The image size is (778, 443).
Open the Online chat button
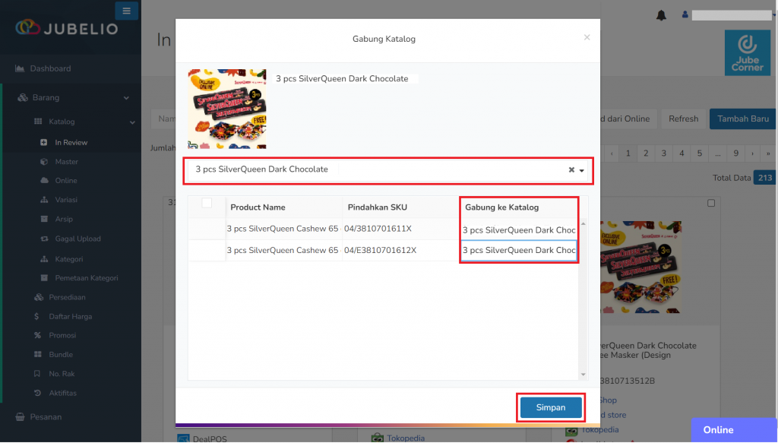734,429
